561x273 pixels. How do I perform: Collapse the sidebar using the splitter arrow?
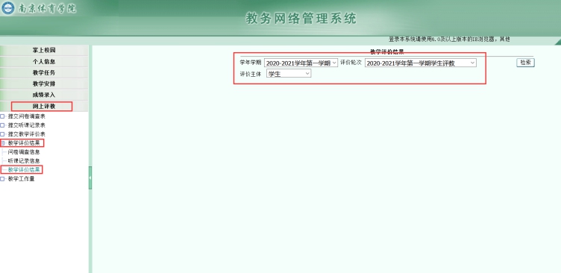pyautogui.click(x=90, y=178)
